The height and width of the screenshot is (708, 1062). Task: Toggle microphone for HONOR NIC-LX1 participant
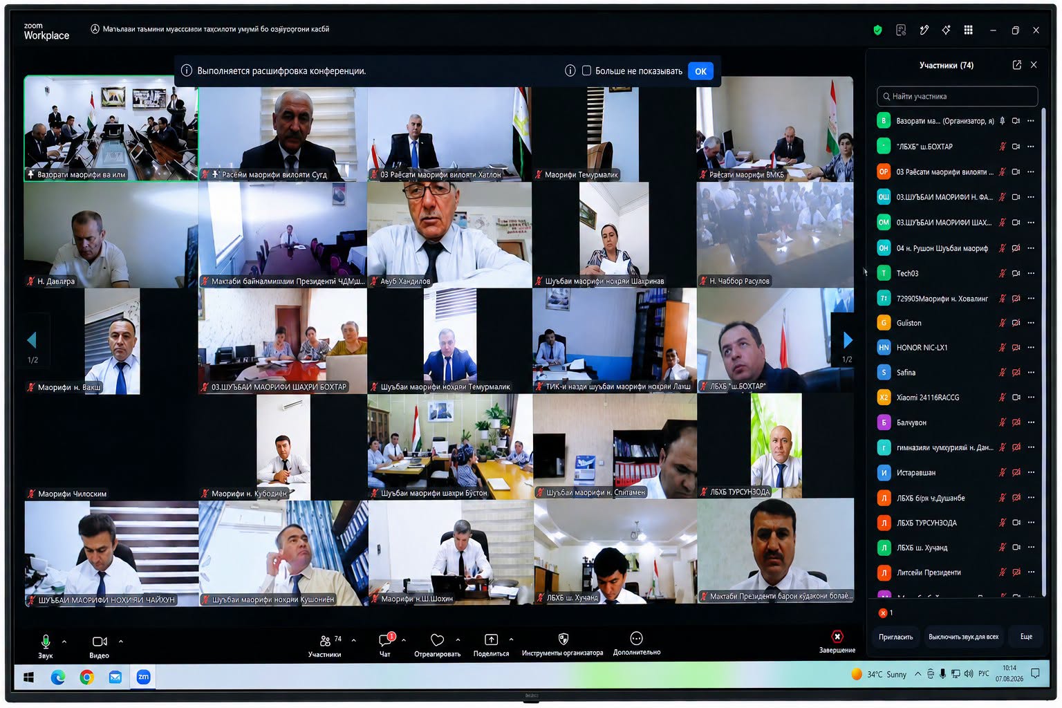coord(1002,348)
